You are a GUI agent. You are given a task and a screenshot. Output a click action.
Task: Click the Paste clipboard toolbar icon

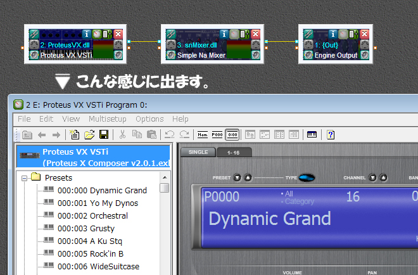(x=151, y=135)
